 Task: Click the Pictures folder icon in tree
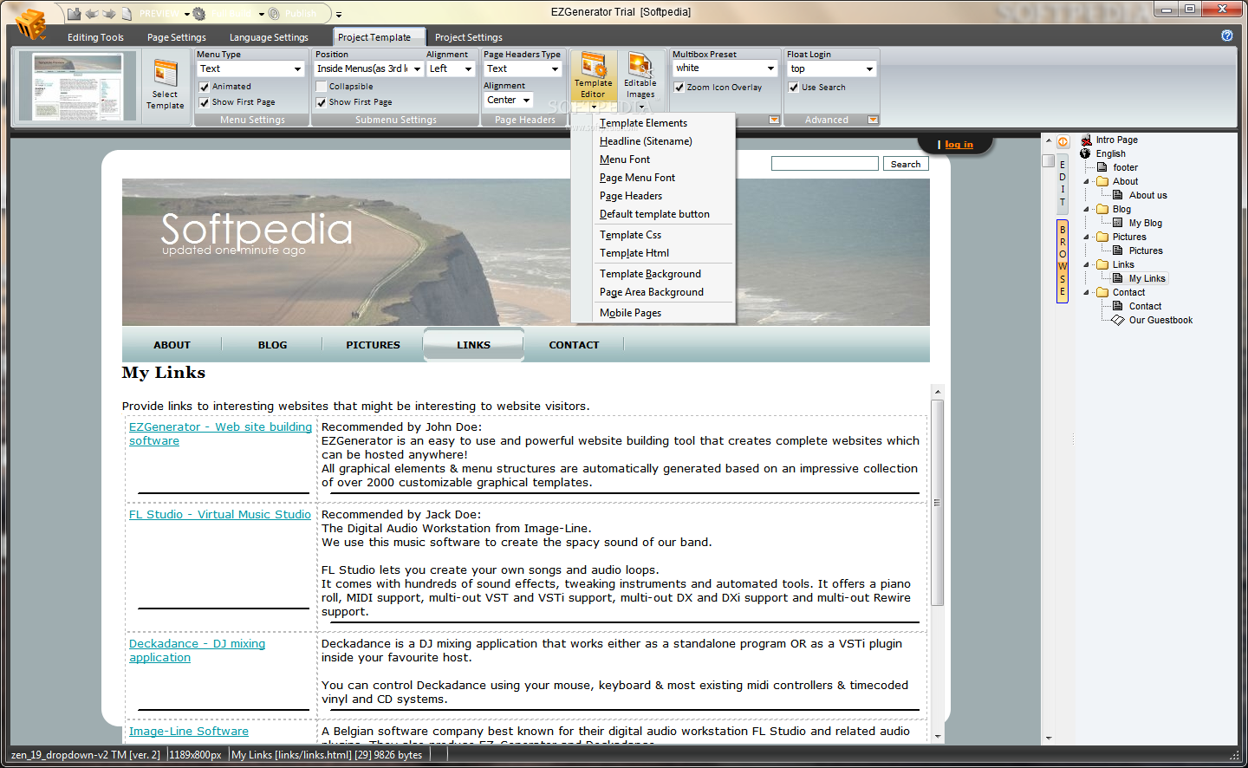[1102, 237]
